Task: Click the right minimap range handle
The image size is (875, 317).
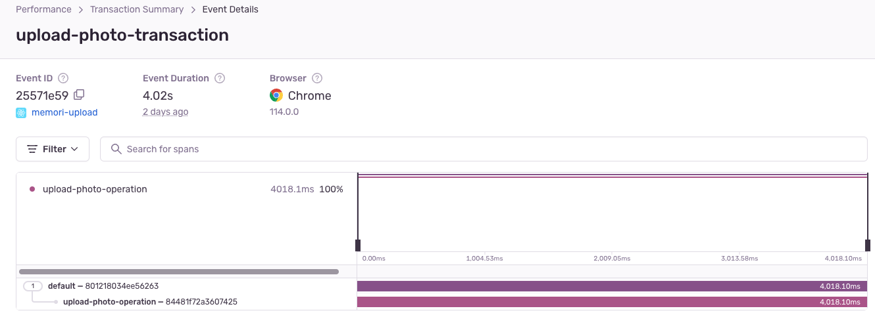Action: pos(868,245)
